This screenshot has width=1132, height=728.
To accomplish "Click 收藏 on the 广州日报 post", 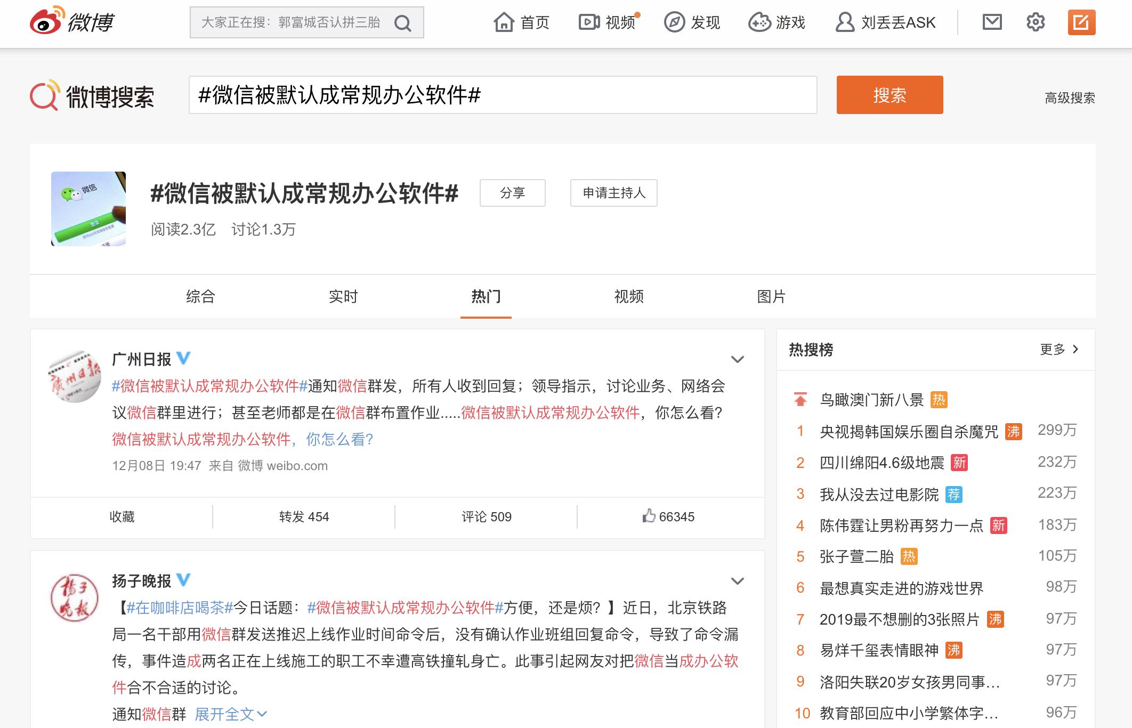I will [x=122, y=516].
